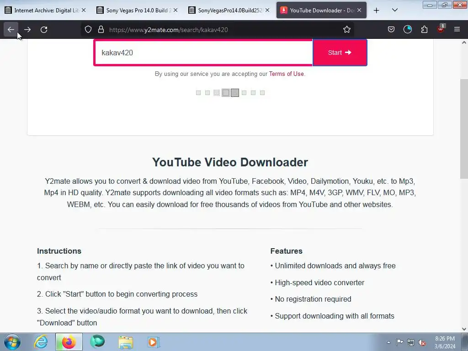The width and height of the screenshot is (468, 351).
Task: Click the search field containing kakav420
Action: coord(203,53)
